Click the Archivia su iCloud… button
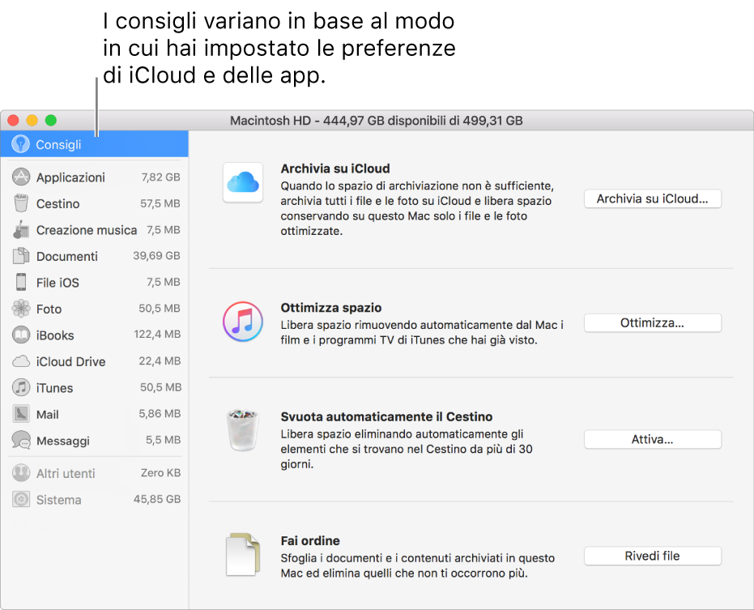Viewport: 754px width, 610px height. point(653,198)
